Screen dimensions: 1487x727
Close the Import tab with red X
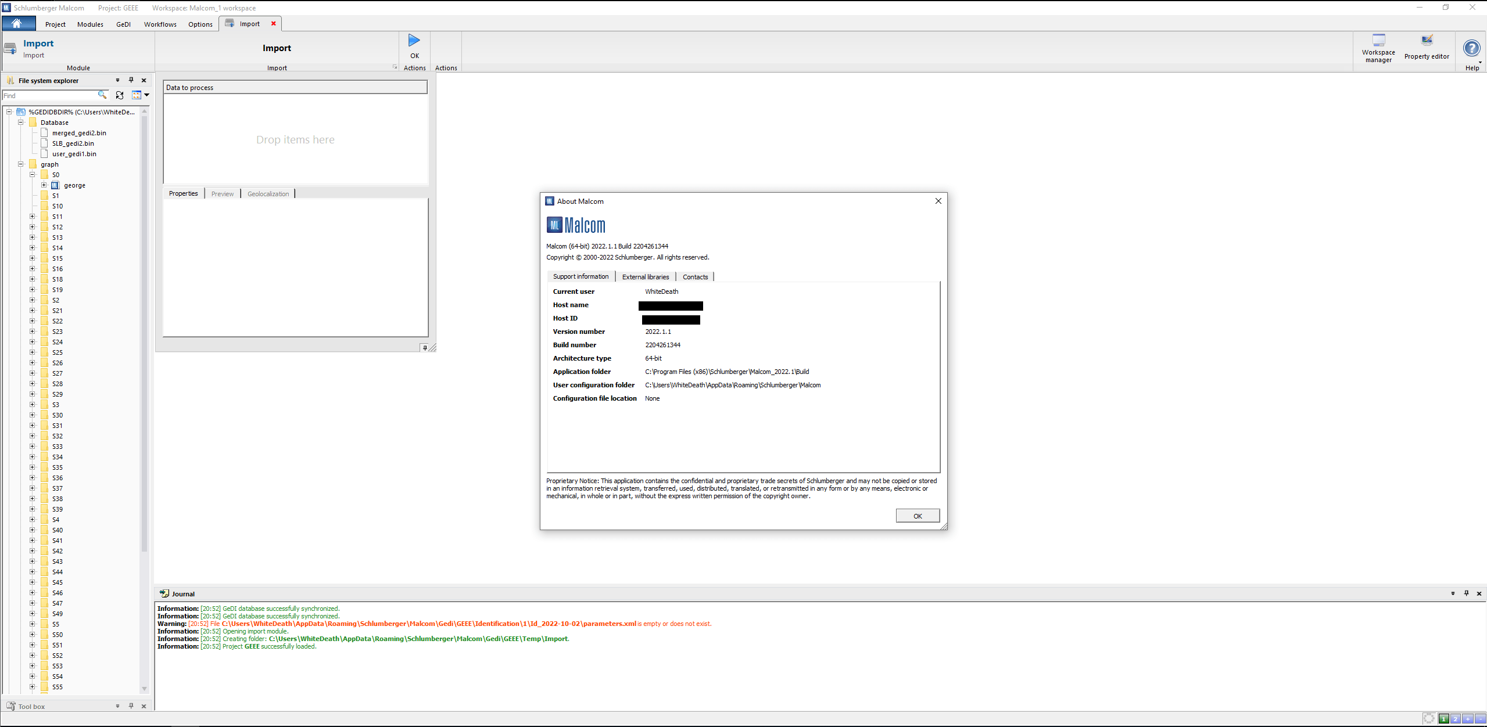pyautogui.click(x=274, y=24)
